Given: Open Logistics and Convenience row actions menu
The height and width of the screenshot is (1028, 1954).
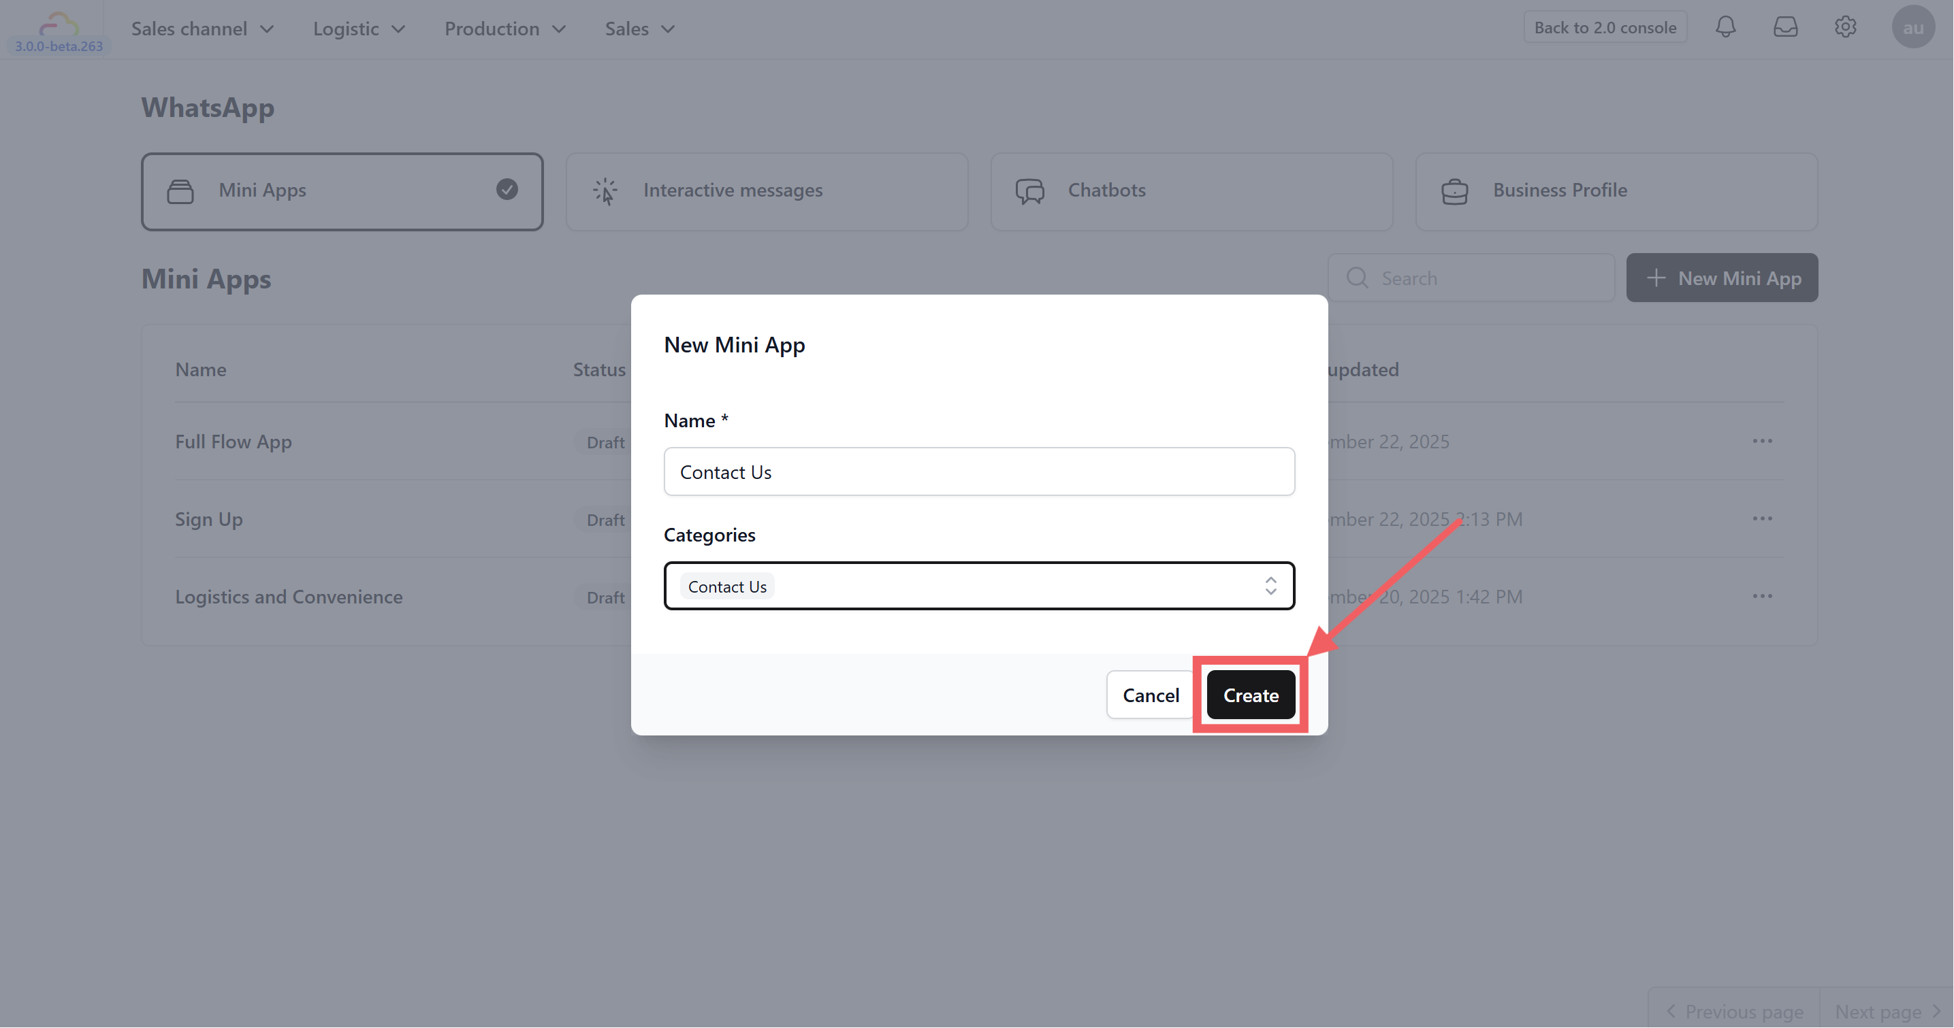Looking at the screenshot, I should [x=1762, y=597].
